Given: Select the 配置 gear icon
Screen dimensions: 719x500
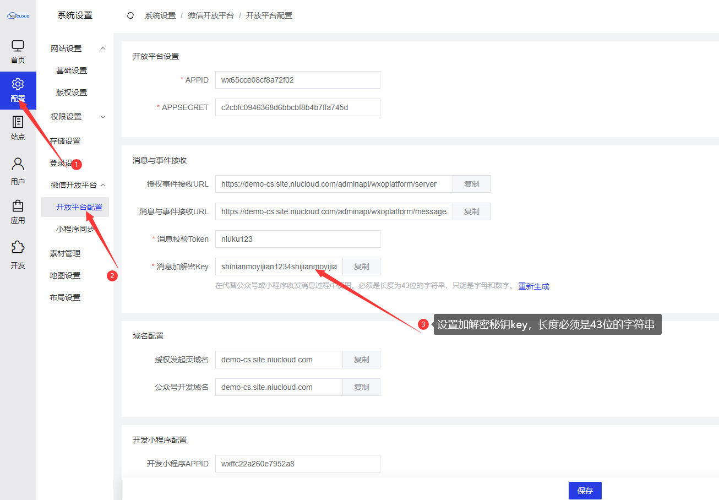Looking at the screenshot, I should pyautogui.click(x=18, y=85).
